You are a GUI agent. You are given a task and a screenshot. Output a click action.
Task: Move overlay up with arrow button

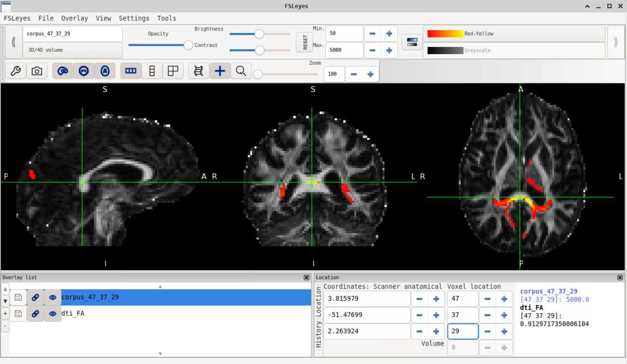[5, 289]
